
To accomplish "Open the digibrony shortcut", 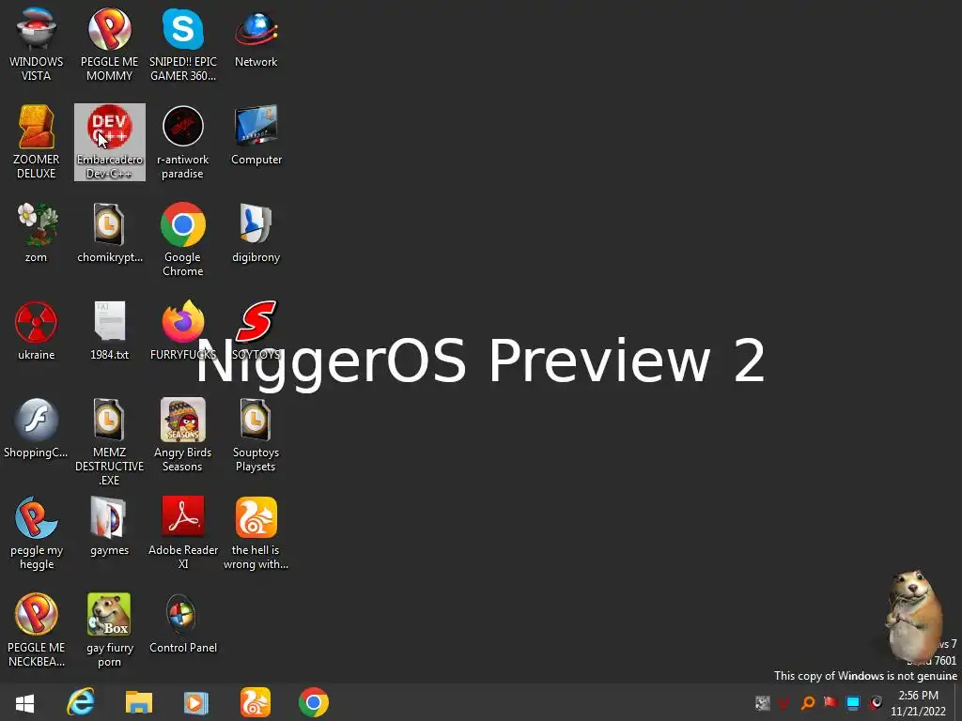I will 256,233.
